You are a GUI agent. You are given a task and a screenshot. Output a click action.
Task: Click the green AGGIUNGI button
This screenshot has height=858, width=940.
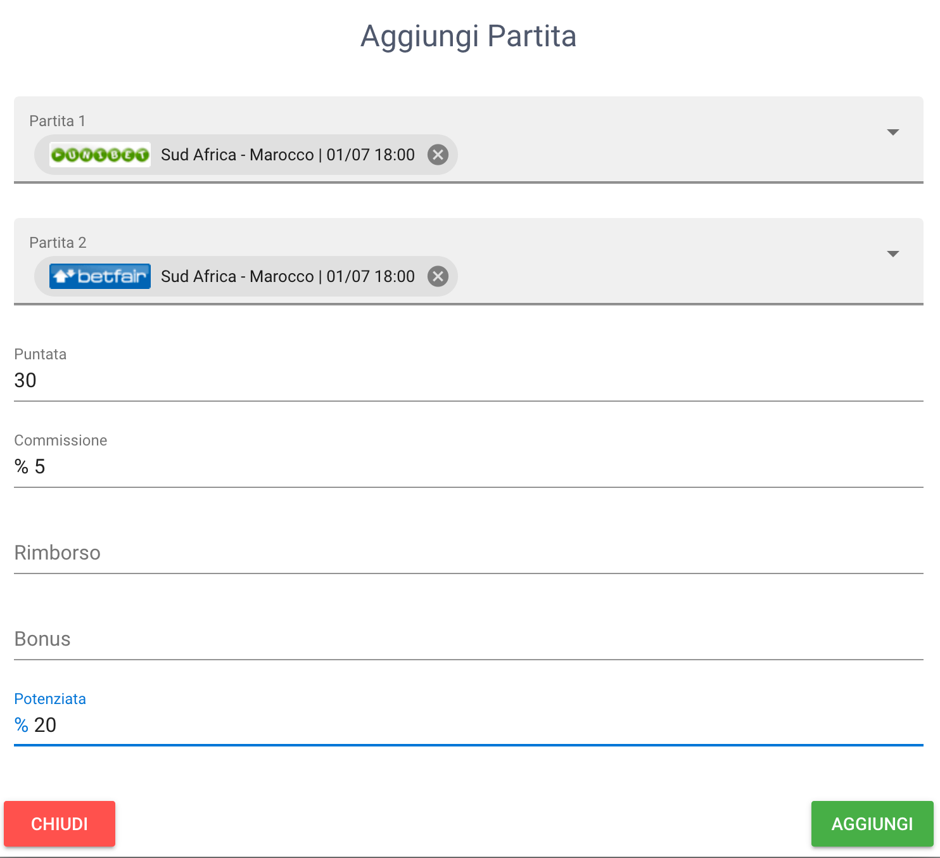click(x=872, y=824)
